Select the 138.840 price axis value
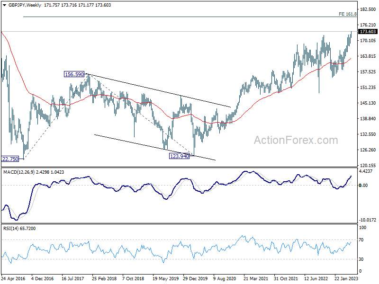 (x=368, y=118)
